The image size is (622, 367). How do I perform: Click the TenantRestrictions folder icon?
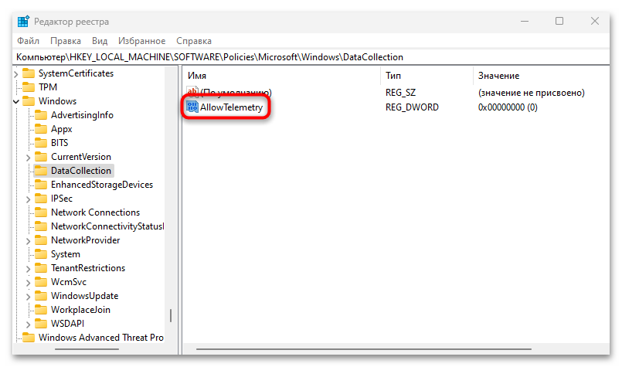point(41,268)
